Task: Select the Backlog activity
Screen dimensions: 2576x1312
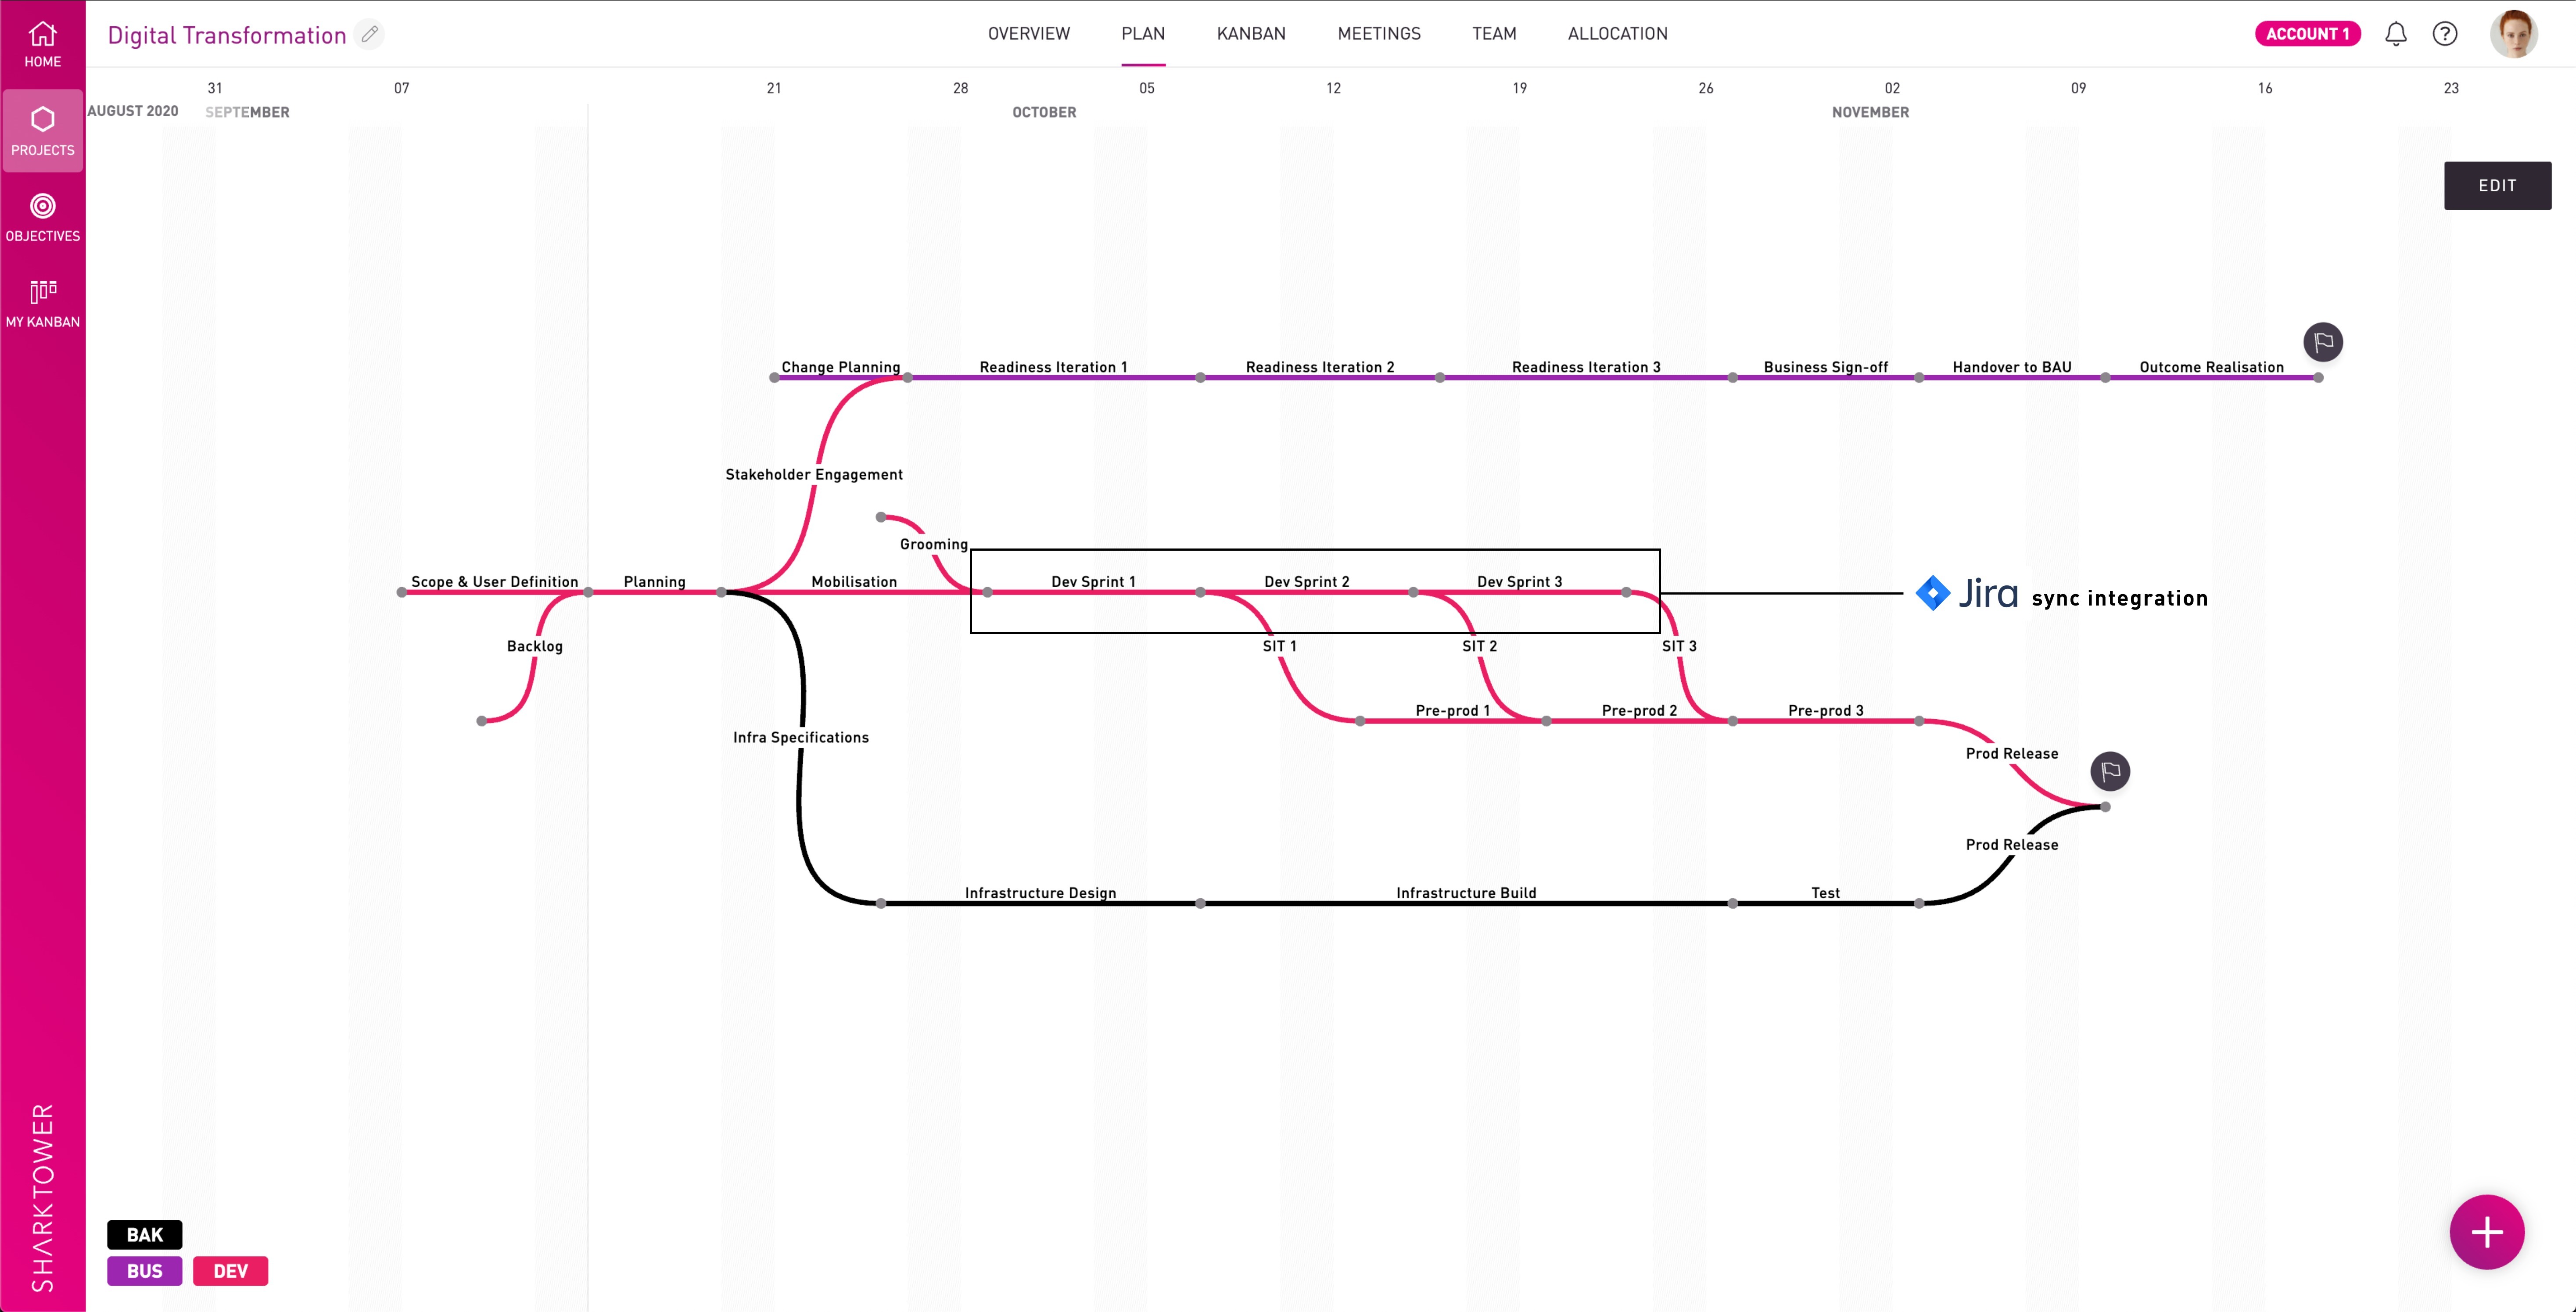Action: (534, 646)
